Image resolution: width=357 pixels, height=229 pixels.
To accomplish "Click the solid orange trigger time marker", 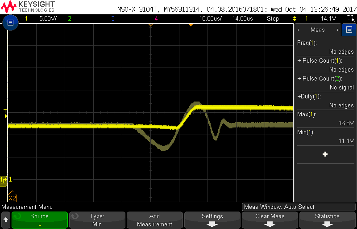I will [191, 25].
